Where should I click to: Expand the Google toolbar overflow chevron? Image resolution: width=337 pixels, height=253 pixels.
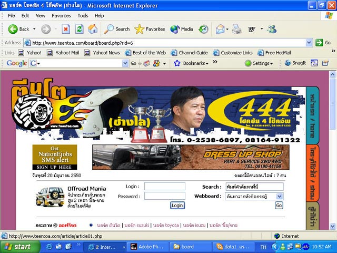[x=215, y=62]
